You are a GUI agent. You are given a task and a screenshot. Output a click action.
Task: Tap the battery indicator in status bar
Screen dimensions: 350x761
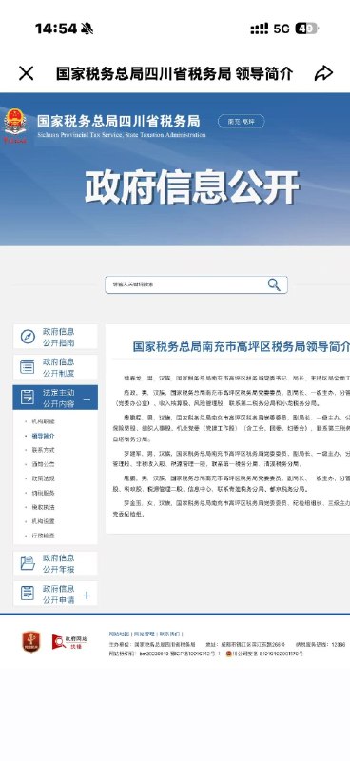[306, 29]
